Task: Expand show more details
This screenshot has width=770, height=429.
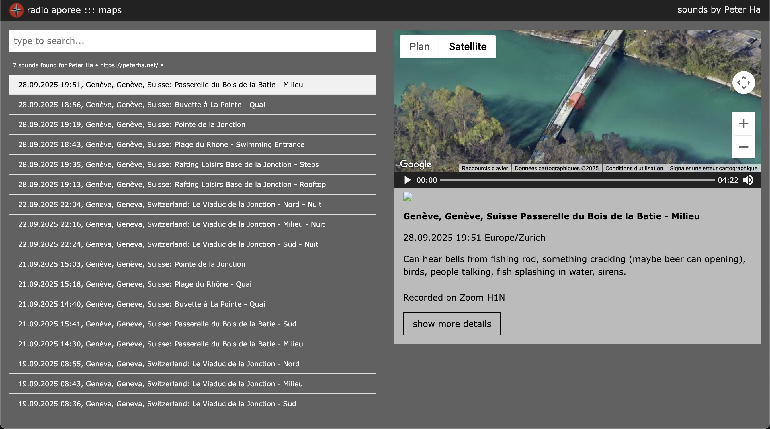Action: pyautogui.click(x=452, y=324)
